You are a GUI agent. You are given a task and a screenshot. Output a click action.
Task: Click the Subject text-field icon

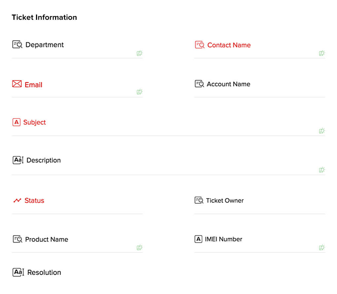[x=17, y=122]
